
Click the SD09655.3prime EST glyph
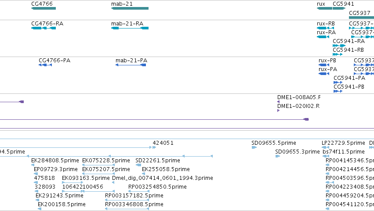tap(278, 157)
